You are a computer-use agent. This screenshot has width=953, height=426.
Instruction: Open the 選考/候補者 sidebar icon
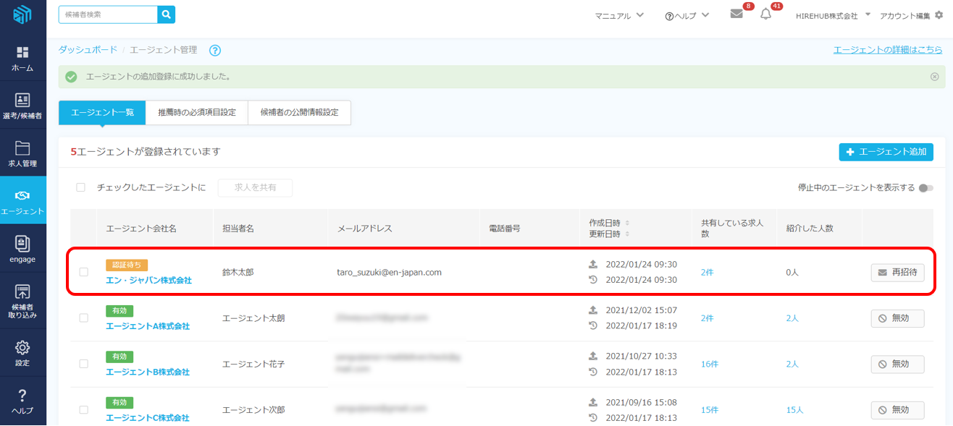point(22,101)
